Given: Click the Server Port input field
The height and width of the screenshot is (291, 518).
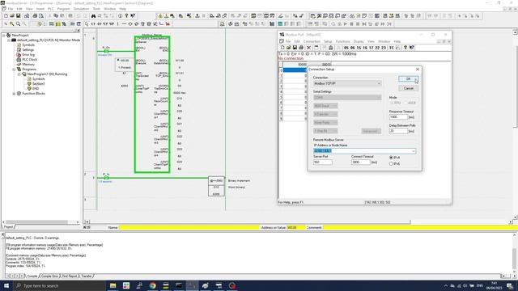Looking at the screenshot, I should [x=323, y=162].
